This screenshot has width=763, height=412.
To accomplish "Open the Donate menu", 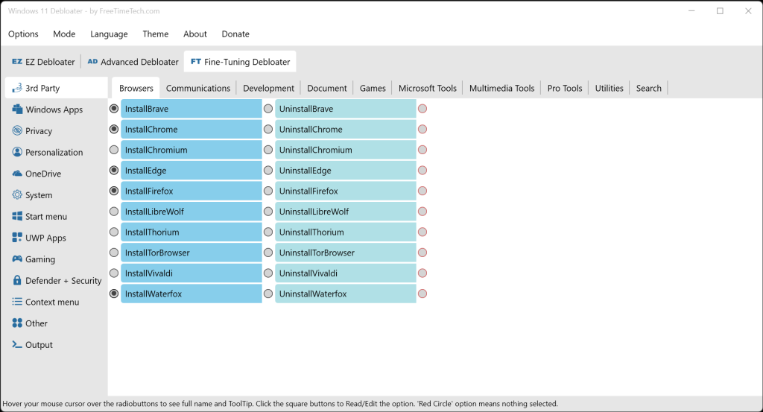I will pos(235,34).
